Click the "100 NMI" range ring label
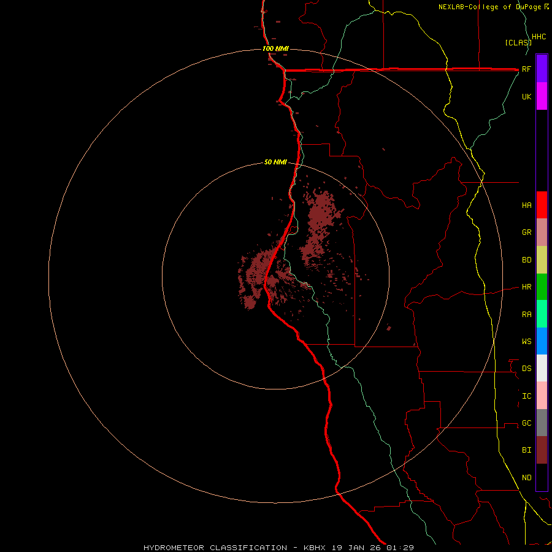The width and height of the screenshot is (552, 552). 275,48
